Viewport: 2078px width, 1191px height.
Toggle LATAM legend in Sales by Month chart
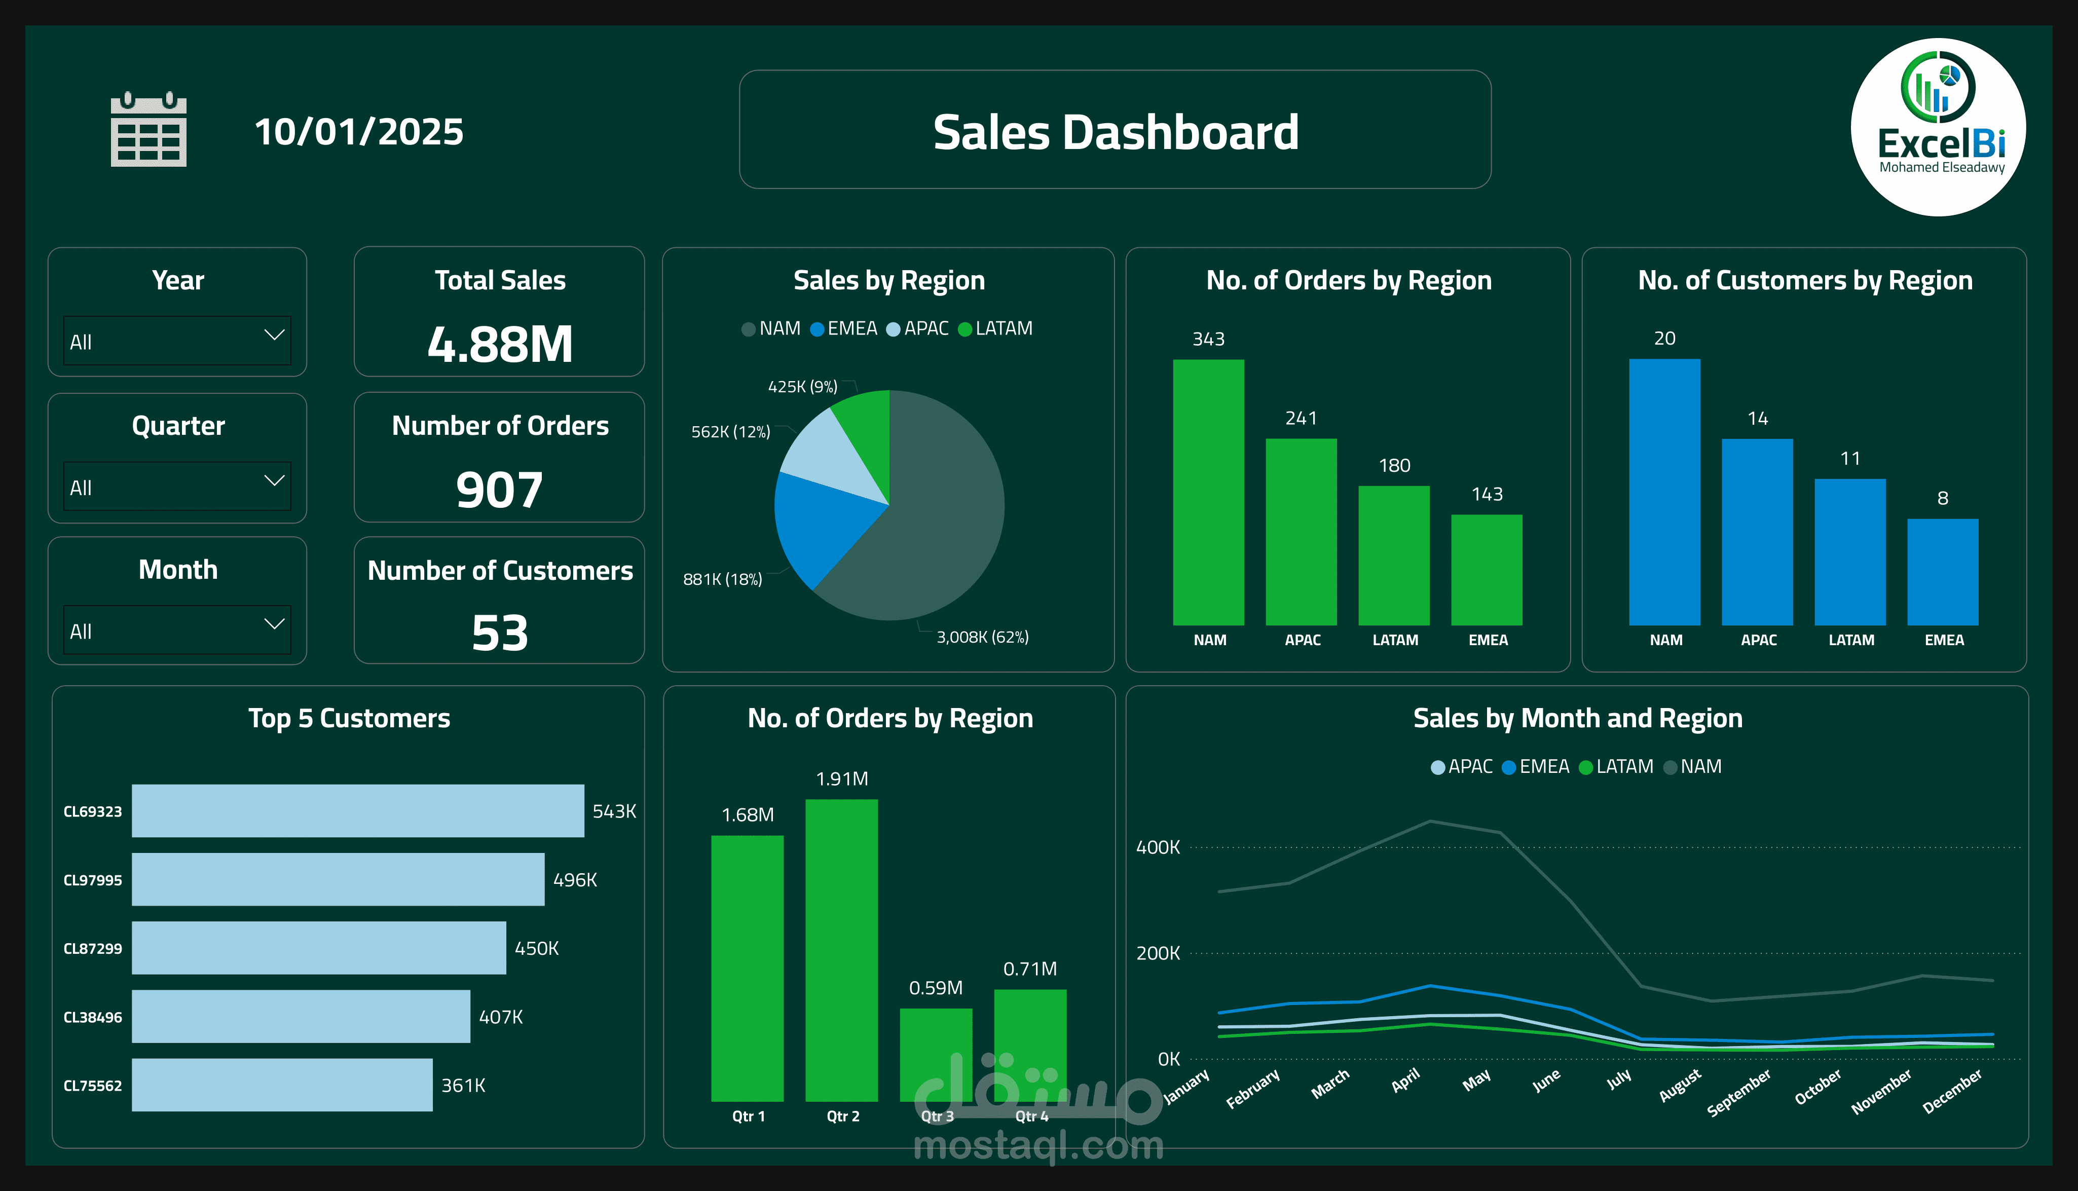pos(1586,767)
